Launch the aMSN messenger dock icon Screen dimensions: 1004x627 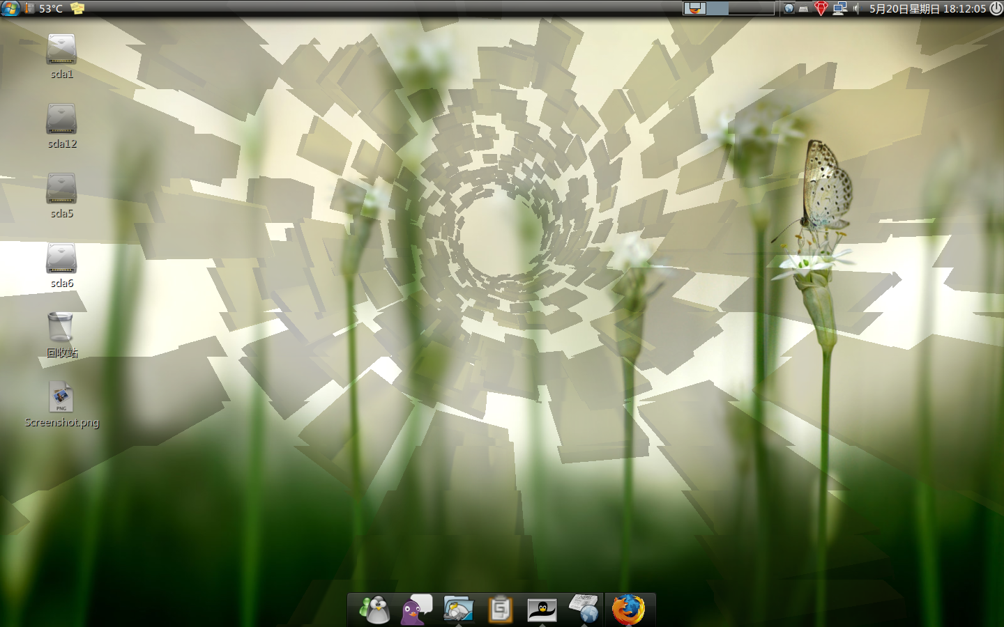(375, 610)
